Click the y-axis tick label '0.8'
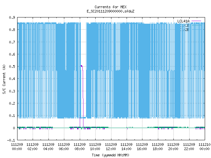Image resolution: width=211 pixels, height=158 pixels. (x=12, y=30)
